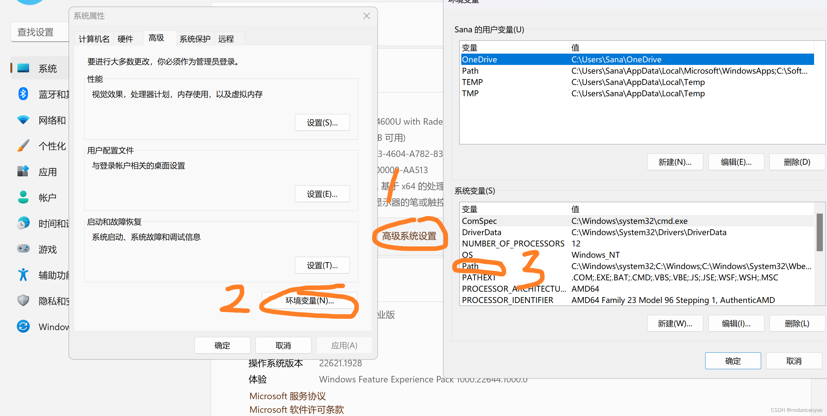This screenshot has height=416, width=827.
Task: Open the 远程 tab
Action: pos(226,39)
